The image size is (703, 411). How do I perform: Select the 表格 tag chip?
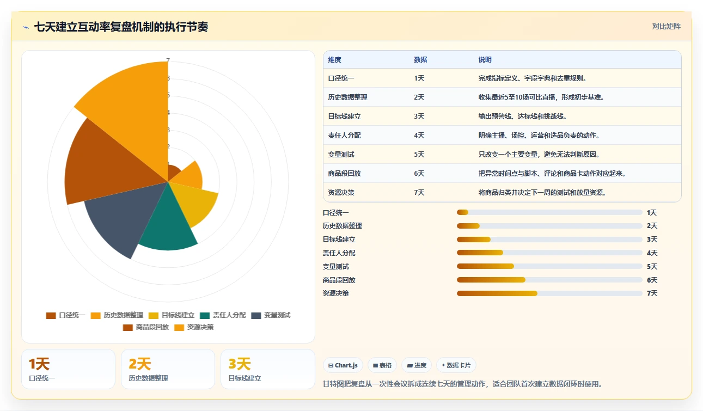pos(382,365)
